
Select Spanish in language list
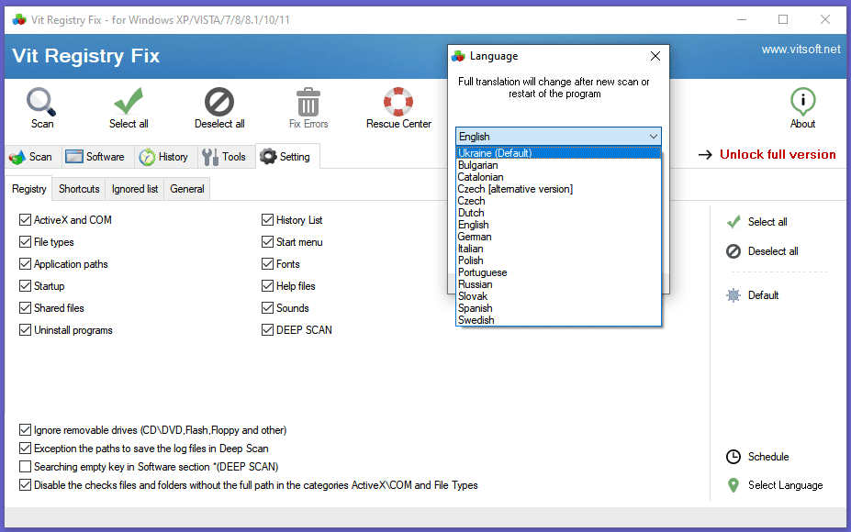click(558, 308)
